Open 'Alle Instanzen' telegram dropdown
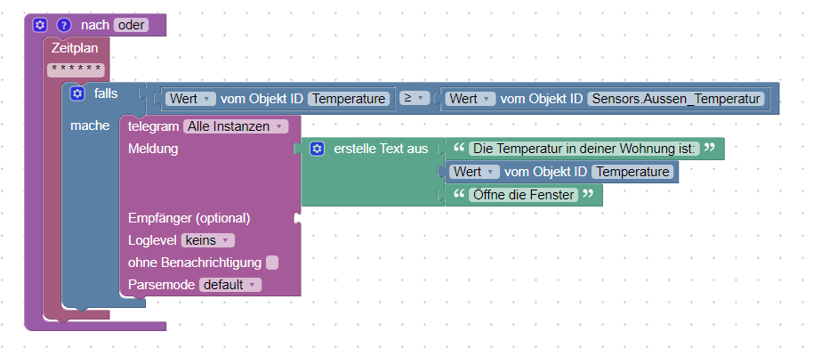 pos(236,126)
